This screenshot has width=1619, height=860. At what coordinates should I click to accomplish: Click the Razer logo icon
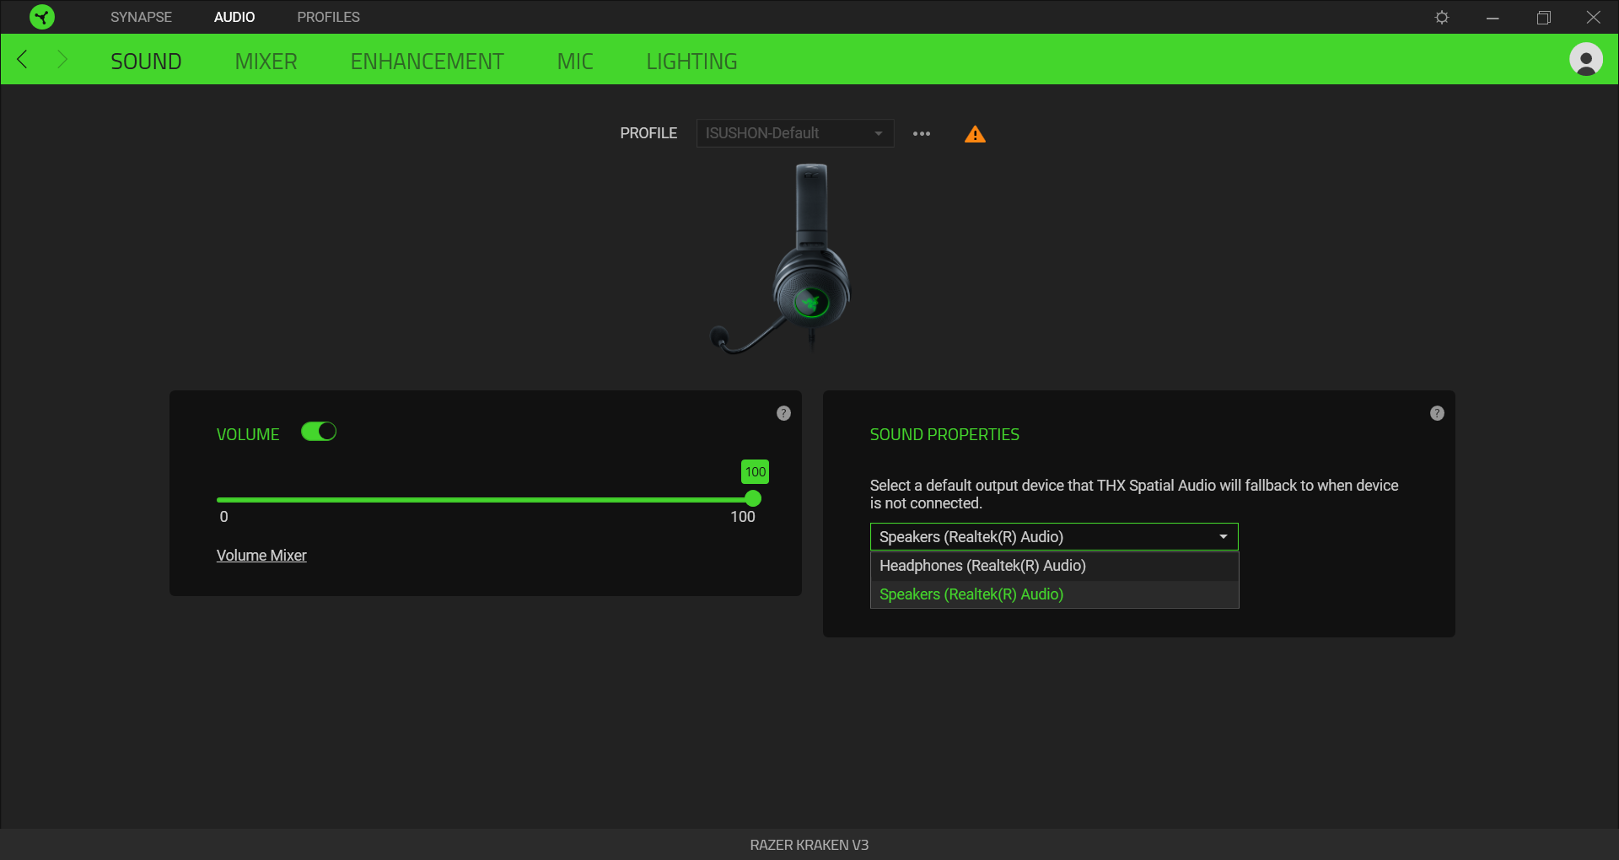click(x=41, y=17)
